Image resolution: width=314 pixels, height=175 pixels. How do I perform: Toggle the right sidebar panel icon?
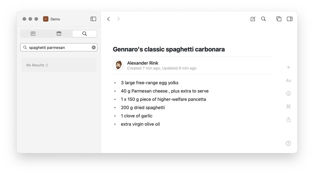[x=290, y=19]
